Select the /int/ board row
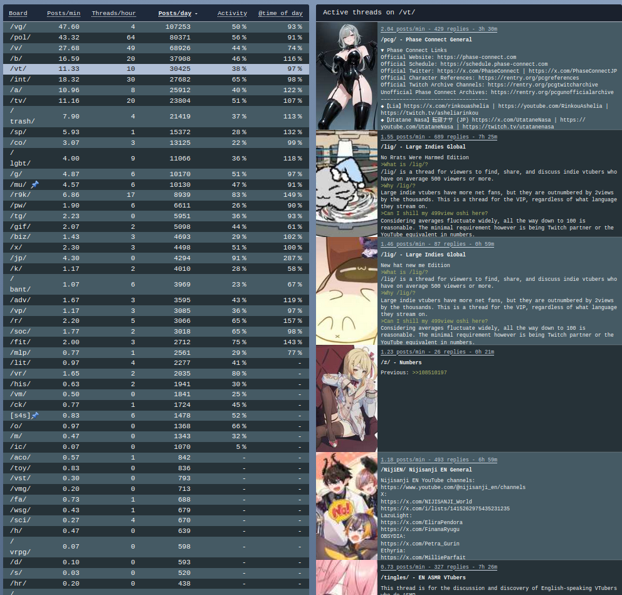622x595 pixels. point(156,80)
